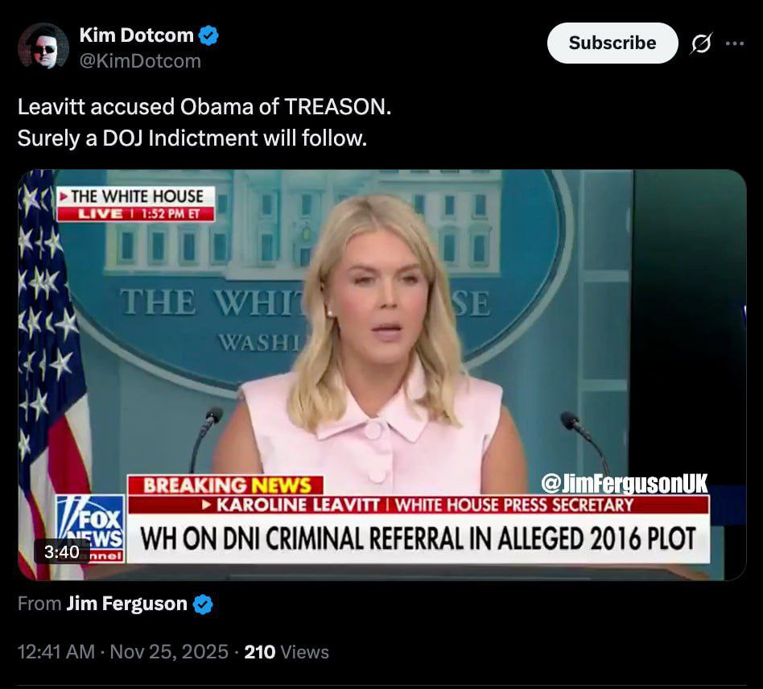Open Jim Ferguson's source profile link

click(x=126, y=604)
